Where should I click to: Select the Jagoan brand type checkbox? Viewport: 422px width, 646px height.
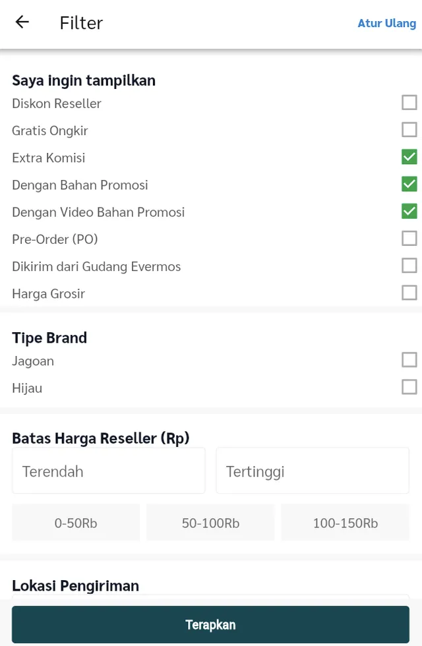409,360
